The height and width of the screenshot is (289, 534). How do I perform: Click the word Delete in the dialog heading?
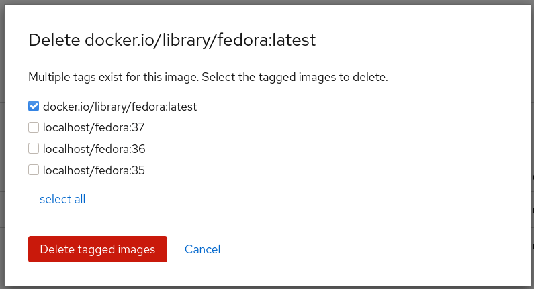pyautogui.click(x=54, y=40)
